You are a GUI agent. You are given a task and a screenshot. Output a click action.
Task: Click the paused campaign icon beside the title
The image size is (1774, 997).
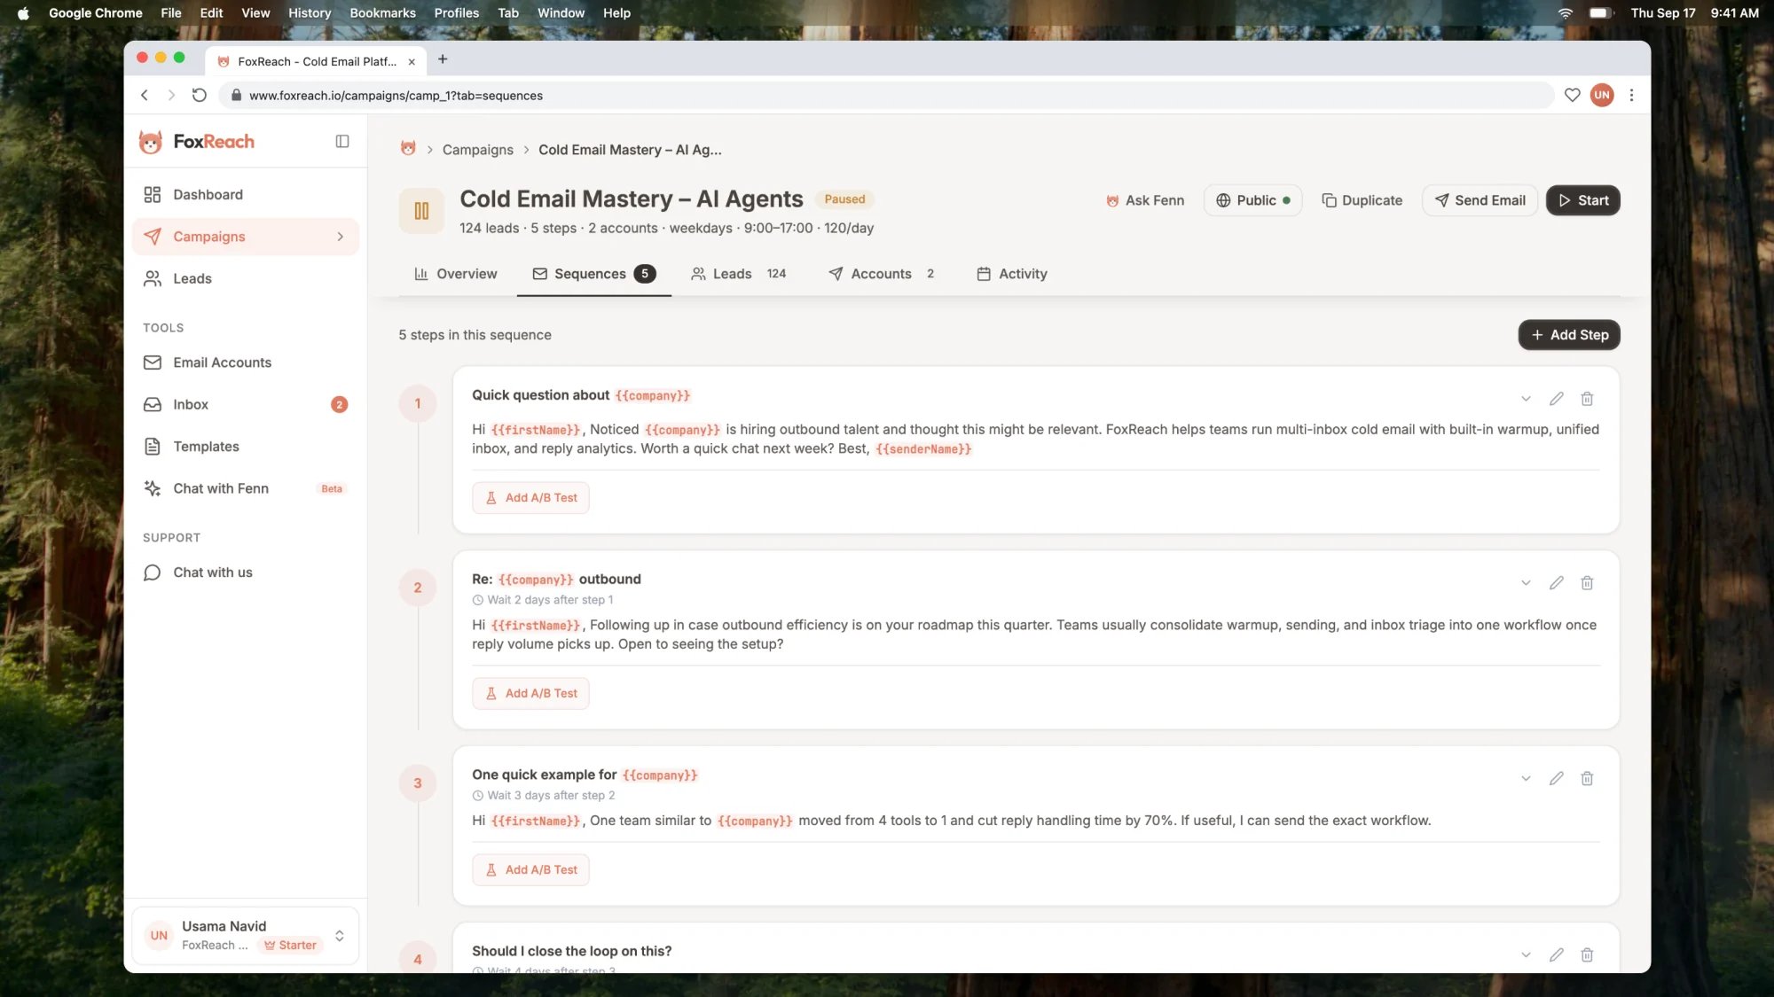(x=421, y=211)
